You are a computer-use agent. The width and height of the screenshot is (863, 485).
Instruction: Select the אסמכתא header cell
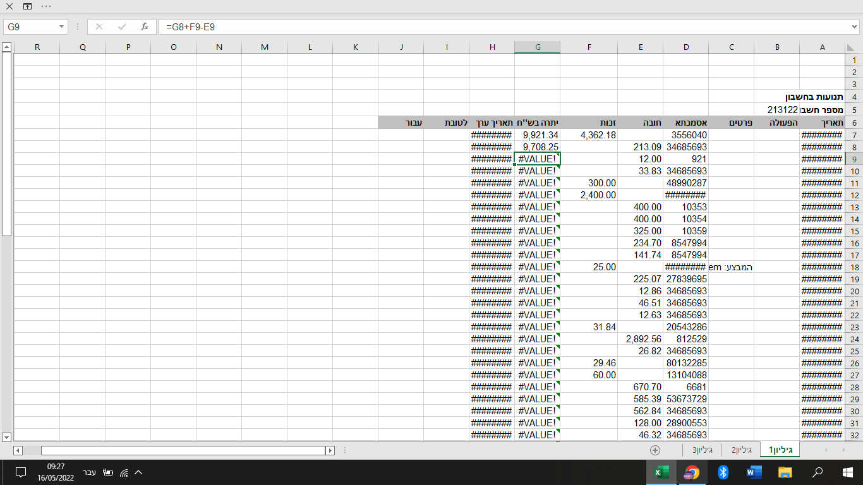point(686,123)
